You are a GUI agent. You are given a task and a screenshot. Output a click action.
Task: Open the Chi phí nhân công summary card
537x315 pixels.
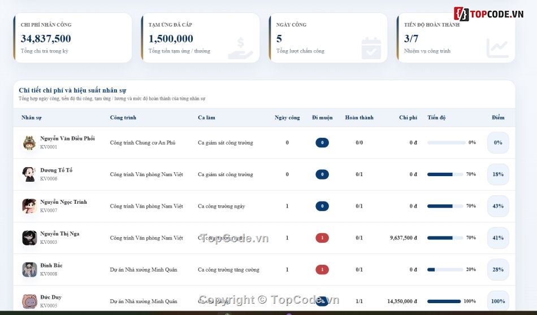(x=72, y=38)
